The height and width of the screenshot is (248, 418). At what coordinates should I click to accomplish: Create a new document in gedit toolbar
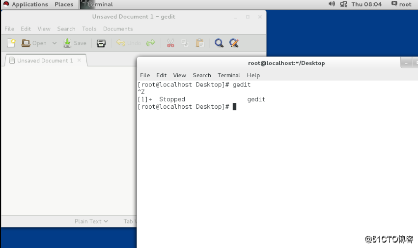coord(11,43)
